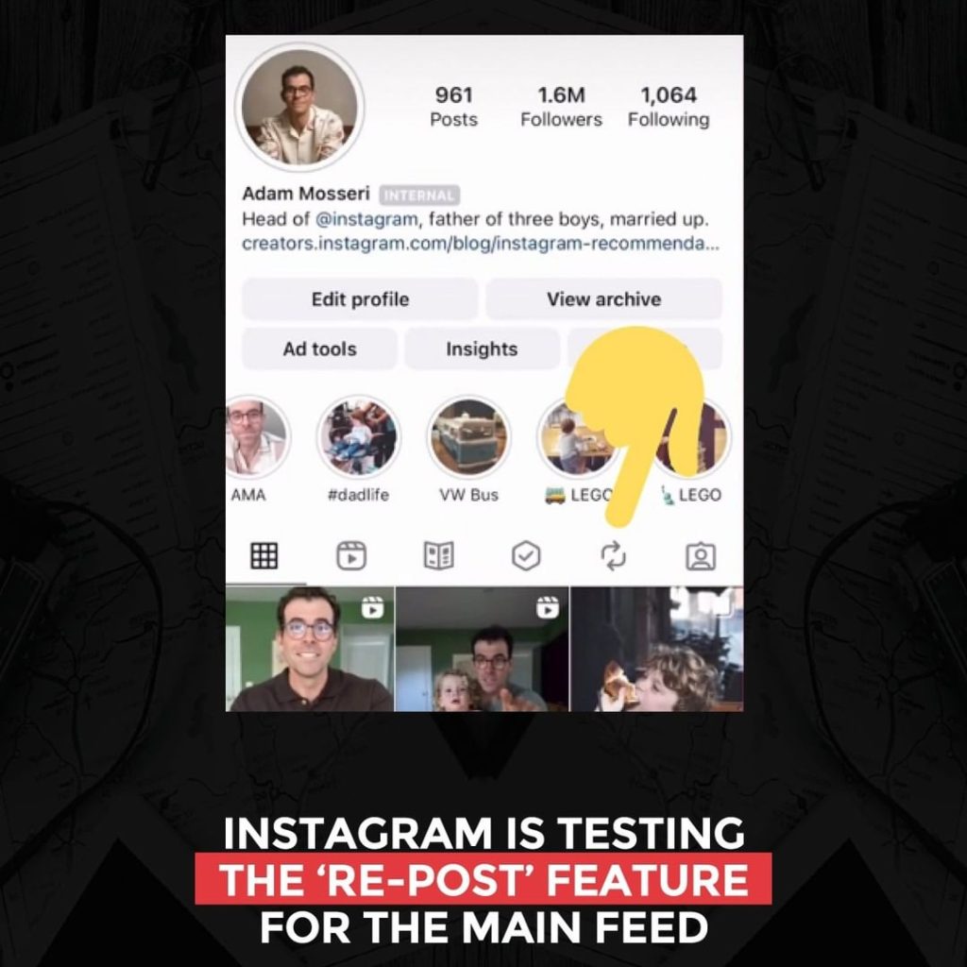967x967 pixels.
Task: Open the tagged photos tab icon
Action: point(701,555)
